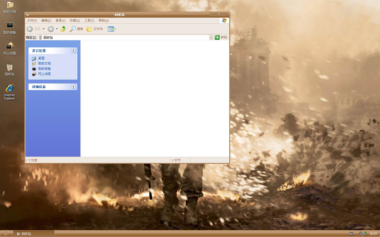Click the webcam-like tray icon

[361, 234]
